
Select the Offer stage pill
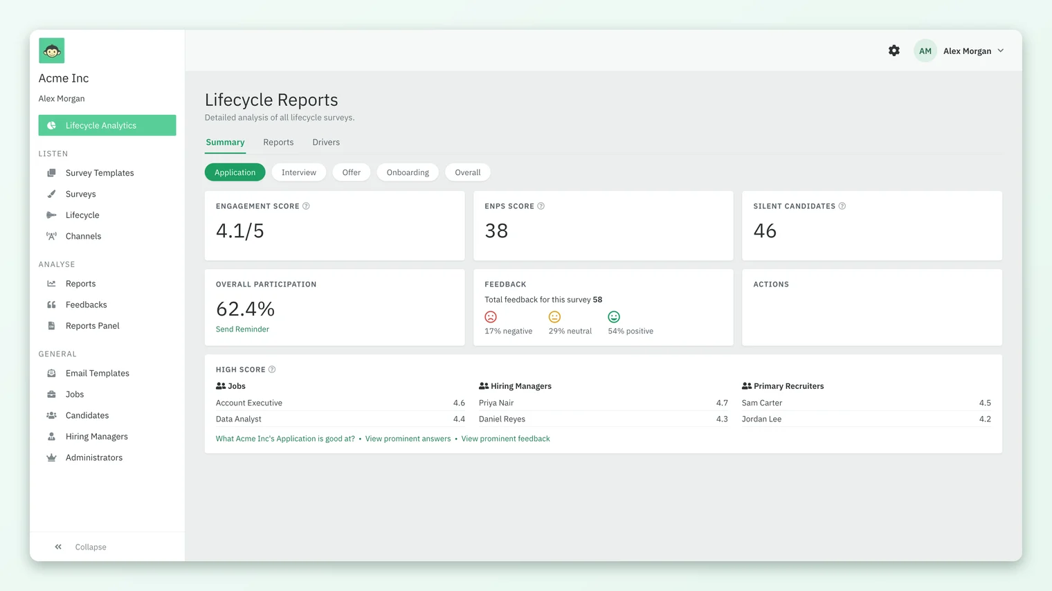pyautogui.click(x=352, y=172)
